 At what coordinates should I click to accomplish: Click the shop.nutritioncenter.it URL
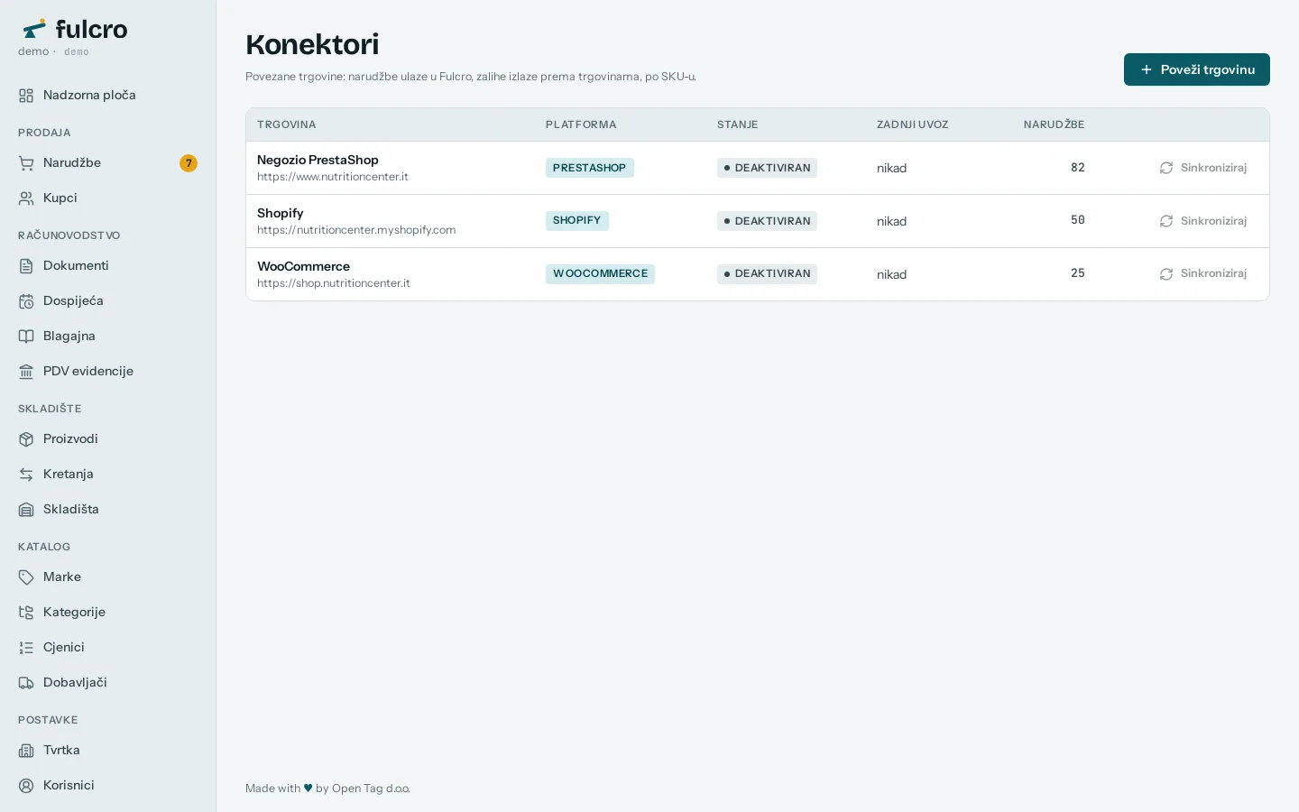tap(334, 283)
